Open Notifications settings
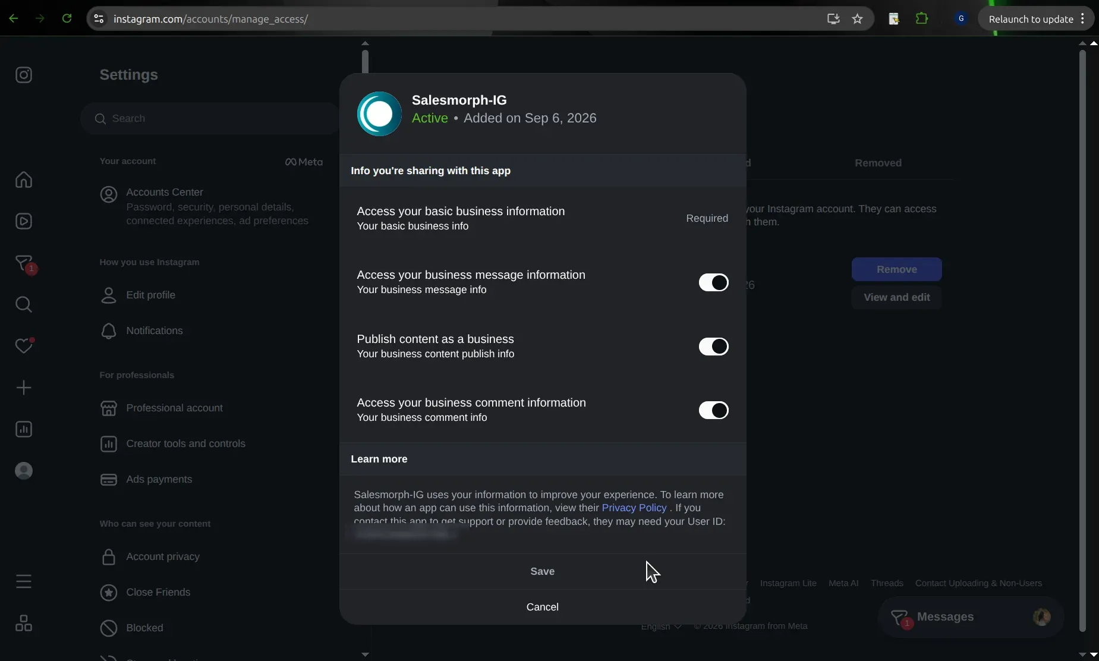The height and width of the screenshot is (661, 1099). (211, 330)
